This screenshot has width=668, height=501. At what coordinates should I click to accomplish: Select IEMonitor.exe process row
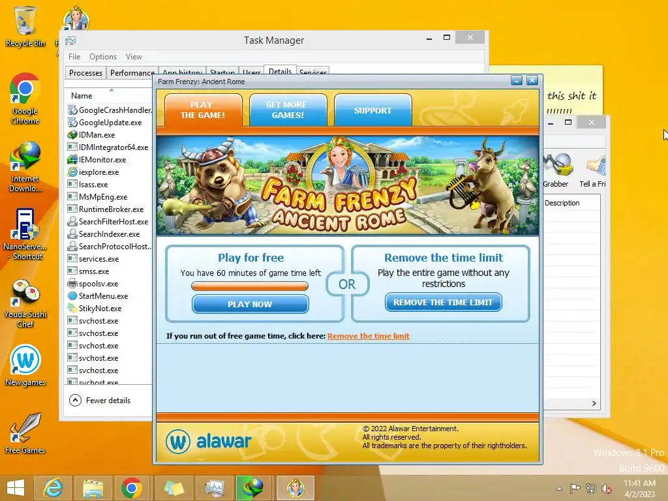coord(110,159)
